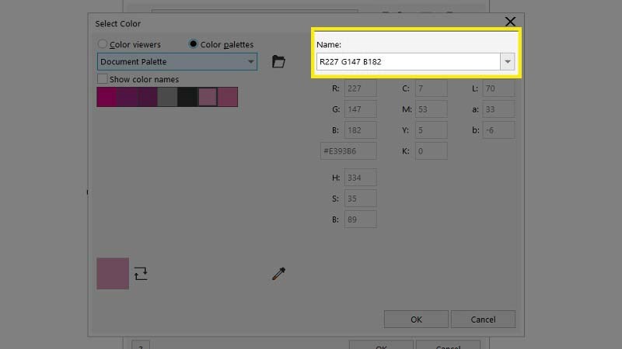
Task: Select the Color palettes radio button
Action: point(193,44)
